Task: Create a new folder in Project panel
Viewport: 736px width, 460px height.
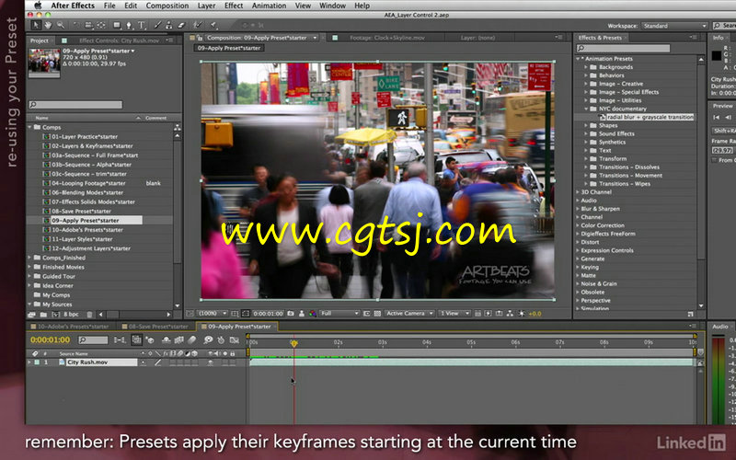Action: (x=43, y=315)
